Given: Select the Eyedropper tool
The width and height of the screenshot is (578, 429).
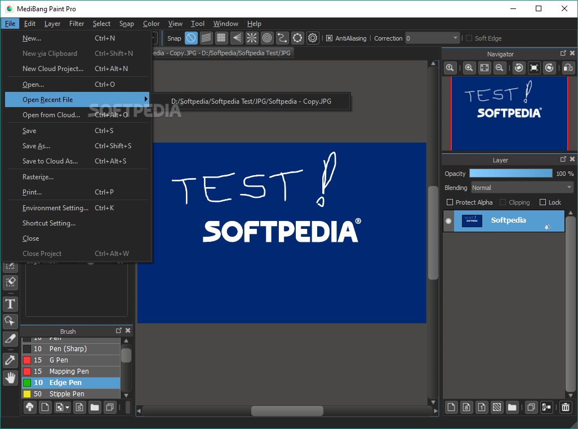Looking at the screenshot, I should pos(10,360).
